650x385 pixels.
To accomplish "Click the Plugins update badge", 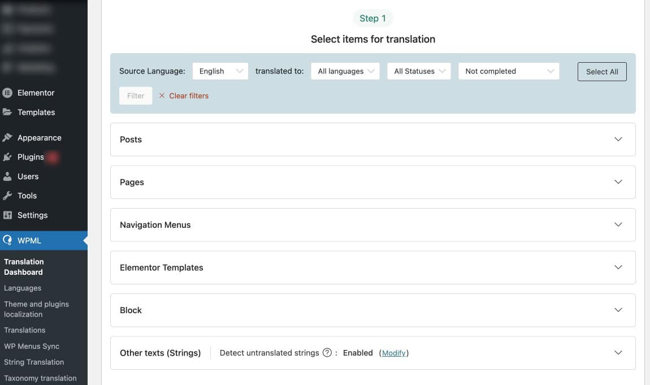I will [52, 157].
